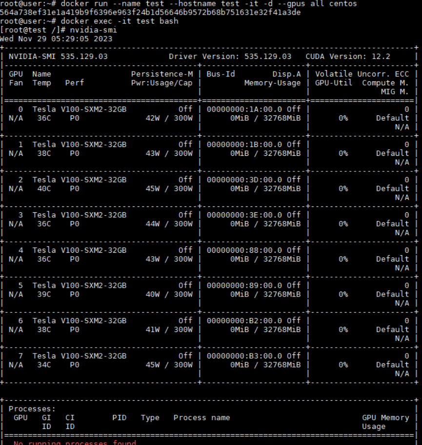Click the 'PID' column header

pos(119,418)
